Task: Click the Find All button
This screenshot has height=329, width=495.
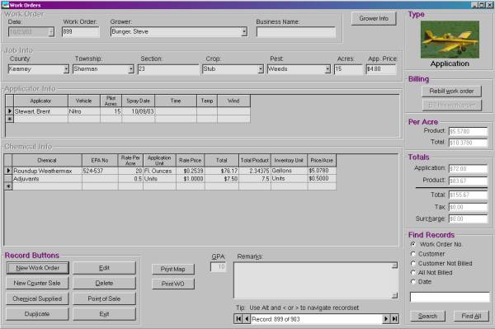Action: click(471, 316)
